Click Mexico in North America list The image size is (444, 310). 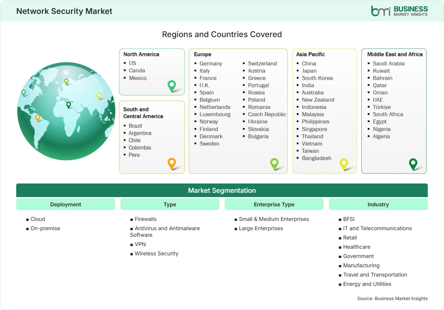(138, 78)
